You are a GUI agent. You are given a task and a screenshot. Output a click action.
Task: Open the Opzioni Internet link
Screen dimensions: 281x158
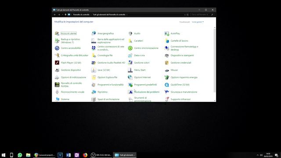(x=142, y=77)
